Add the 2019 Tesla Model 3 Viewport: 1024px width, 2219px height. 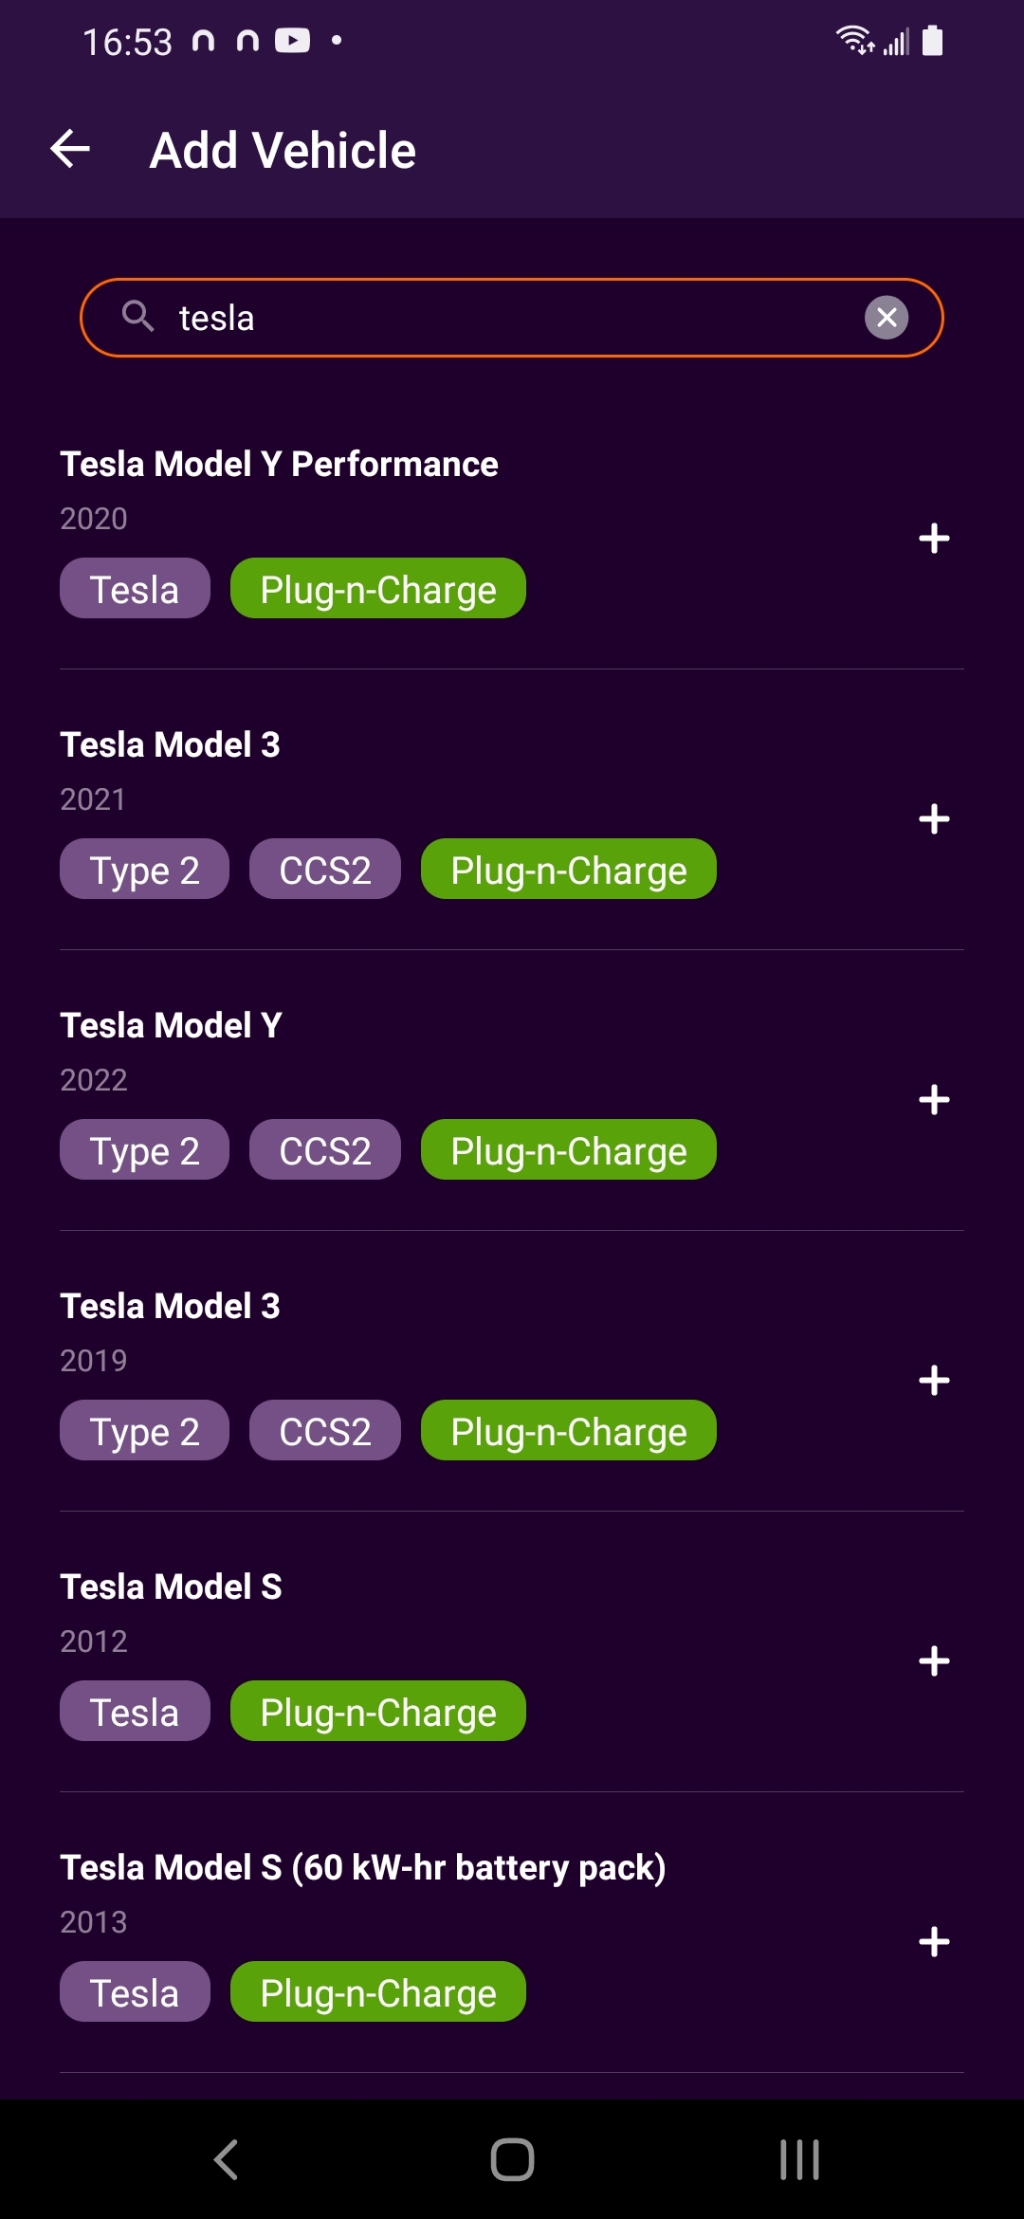tap(934, 1381)
